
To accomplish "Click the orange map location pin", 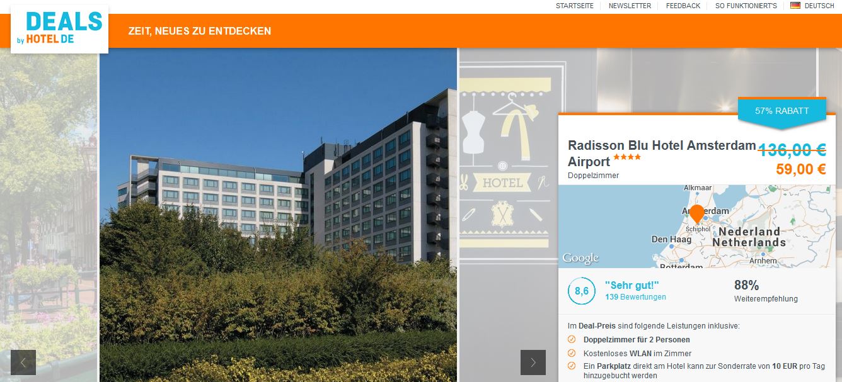I will 696,214.
